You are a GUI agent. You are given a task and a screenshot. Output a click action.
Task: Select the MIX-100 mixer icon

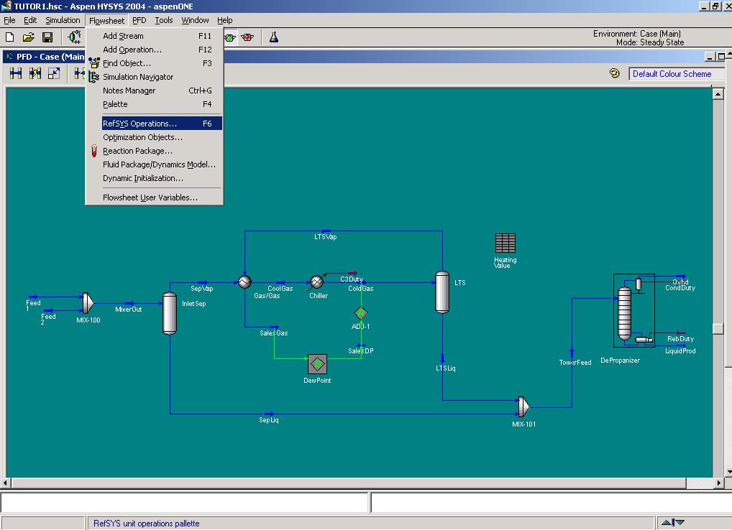88,303
